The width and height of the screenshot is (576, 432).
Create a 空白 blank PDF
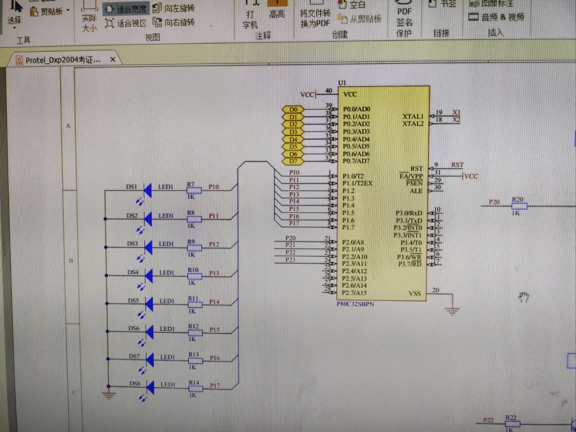click(352, 4)
